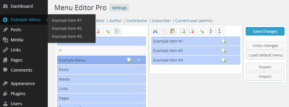Expand the partially covered top menu row
289x107 pixels.
139,41
